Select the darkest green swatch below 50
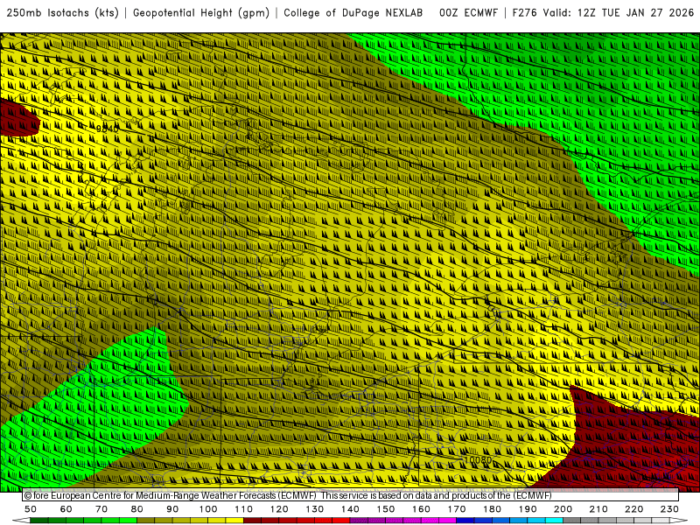Screen dimensions: 700x525 click(x=39, y=521)
